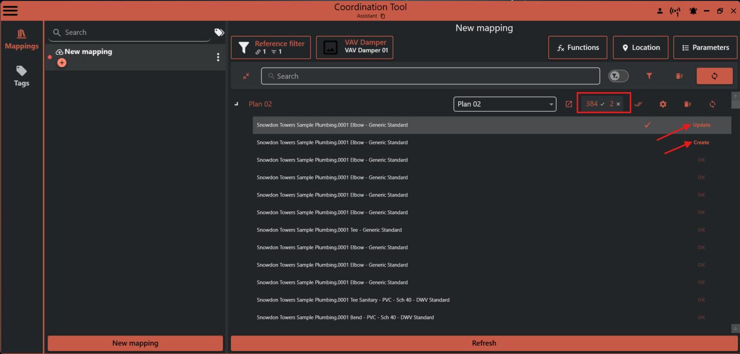Click the accept-all double checkmark icon

coord(638,104)
